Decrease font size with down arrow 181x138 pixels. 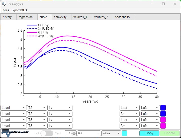click(74, 135)
